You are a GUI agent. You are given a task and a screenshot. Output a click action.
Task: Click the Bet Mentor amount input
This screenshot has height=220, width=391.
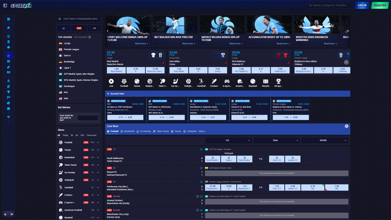pyautogui.click(x=88, y=118)
